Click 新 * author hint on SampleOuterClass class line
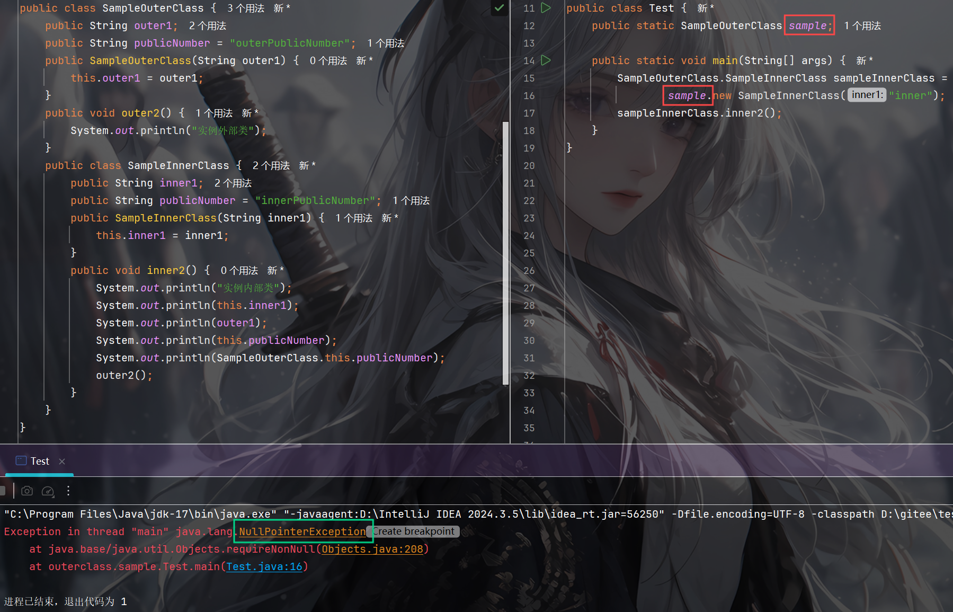Image resolution: width=953 pixels, height=612 pixels. click(282, 8)
